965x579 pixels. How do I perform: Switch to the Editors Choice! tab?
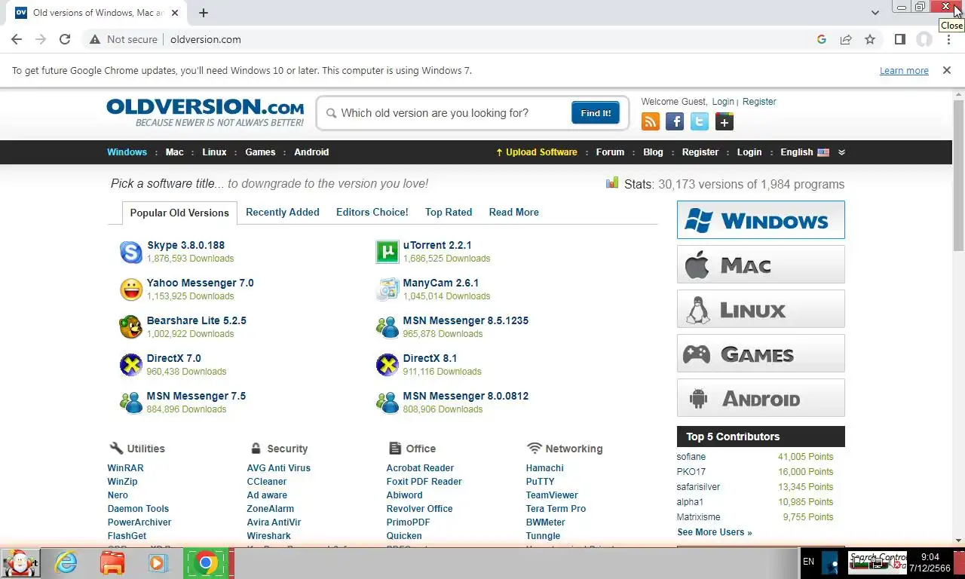click(372, 212)
